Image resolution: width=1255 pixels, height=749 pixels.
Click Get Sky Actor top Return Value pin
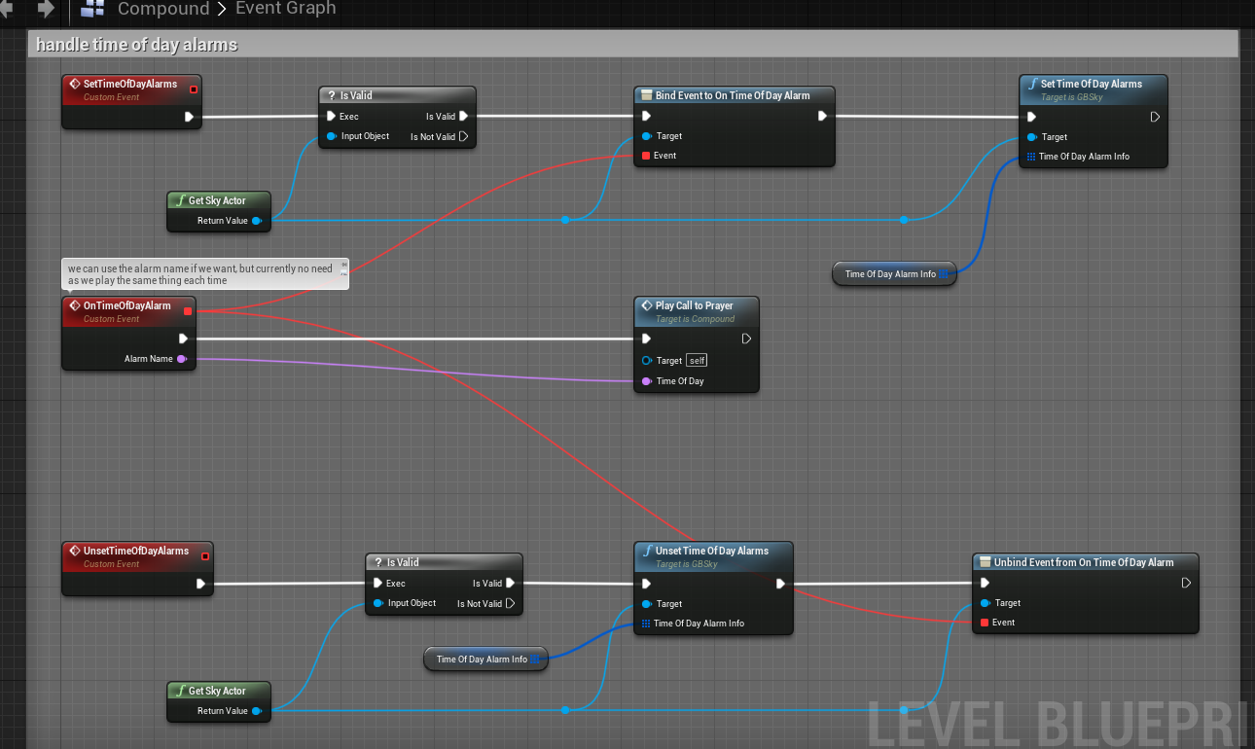click(257, 221)
